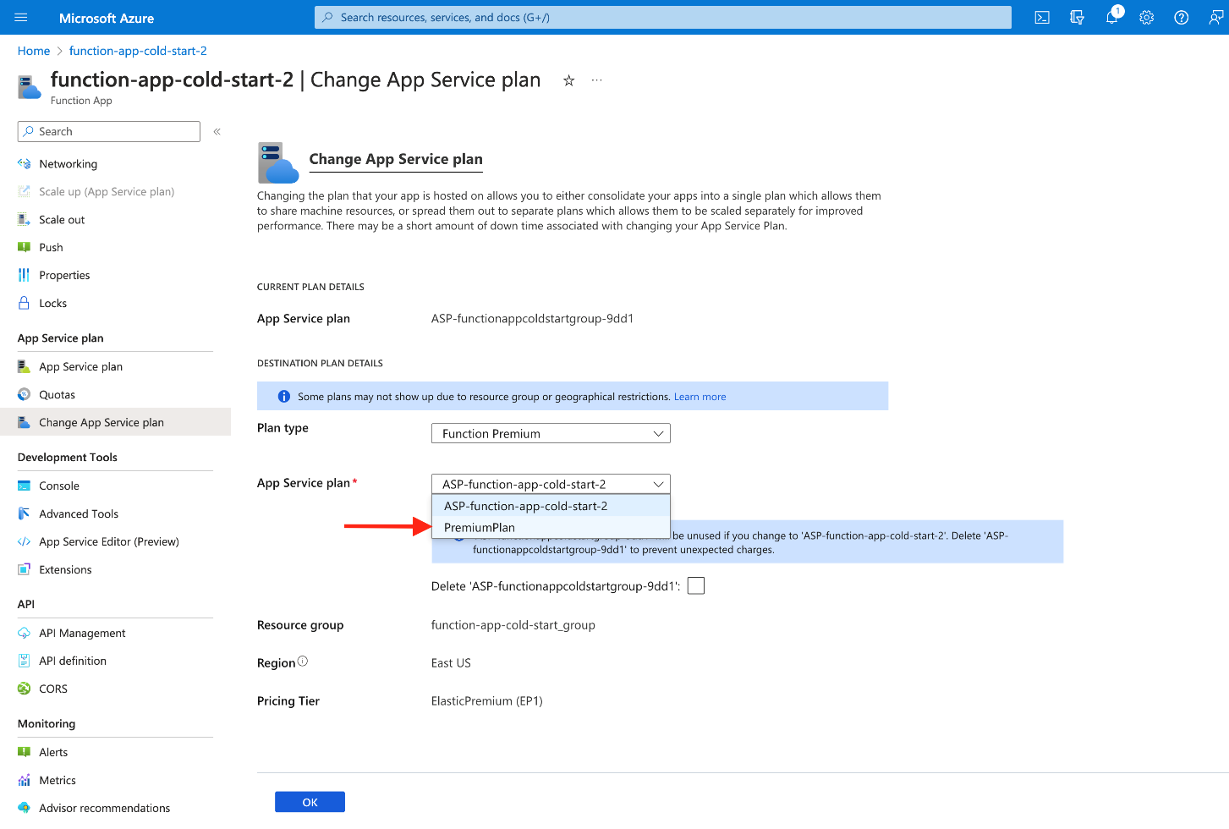1229x829 pixels.
Task: Open the help question mark icon
Action: (1181, 17)
